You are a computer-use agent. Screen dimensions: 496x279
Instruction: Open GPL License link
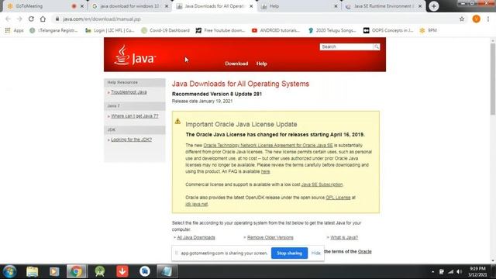pyautogui.click(x=338, y=198)
